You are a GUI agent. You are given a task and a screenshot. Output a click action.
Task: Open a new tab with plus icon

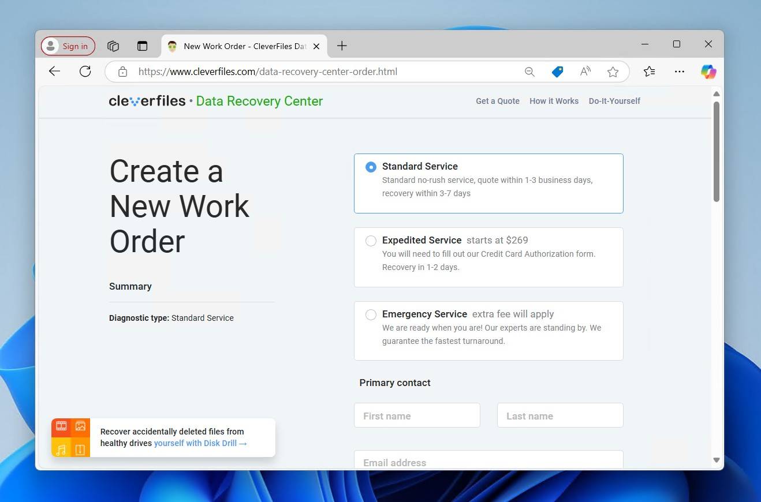(342, 46)
